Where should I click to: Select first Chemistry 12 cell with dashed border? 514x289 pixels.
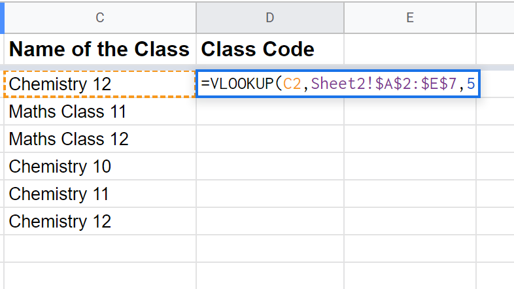pos(99,84)
